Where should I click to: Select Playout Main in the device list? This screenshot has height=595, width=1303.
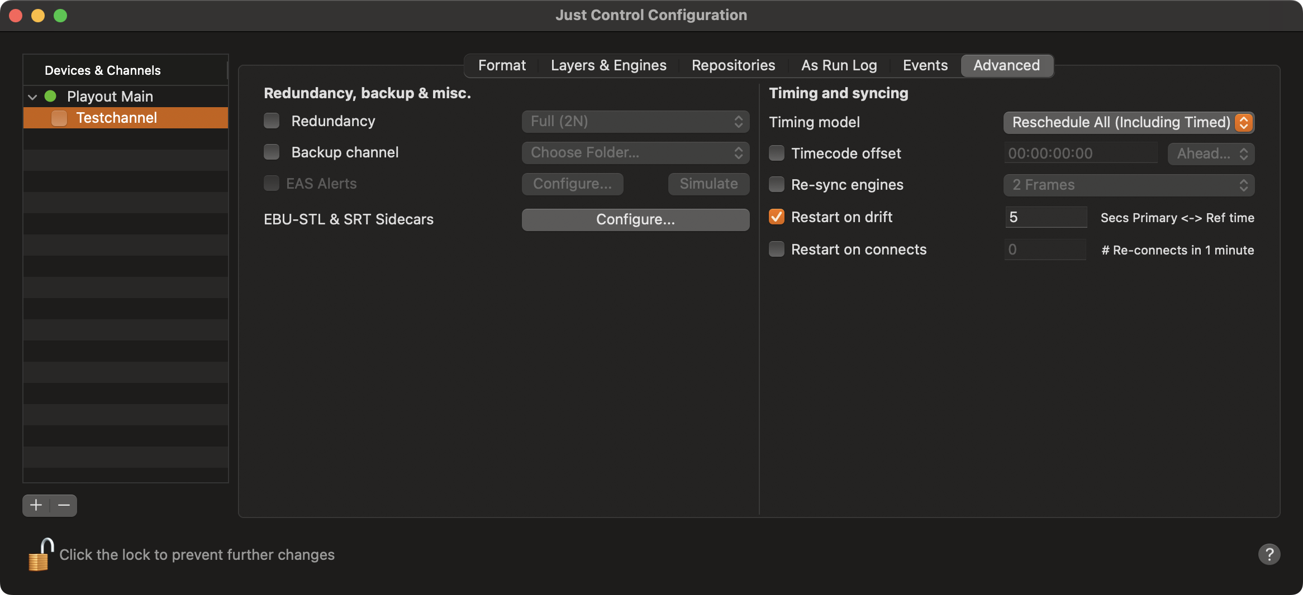[x=126, y=96]
